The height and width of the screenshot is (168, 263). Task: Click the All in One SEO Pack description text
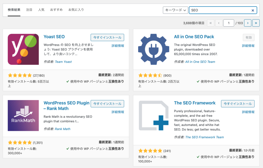196,49
